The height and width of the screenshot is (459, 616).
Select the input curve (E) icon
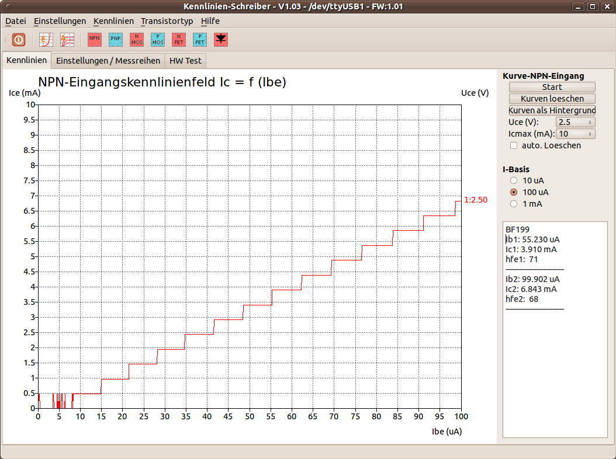(46, 40)
